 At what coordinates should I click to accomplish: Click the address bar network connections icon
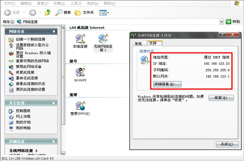(x=19, y=22)
